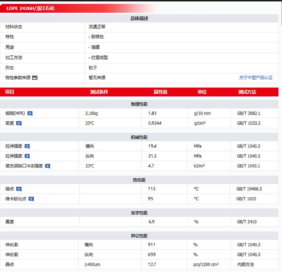Click the 总体描述 section header
This screenshot has height=272, width=282.
(139, 19)
